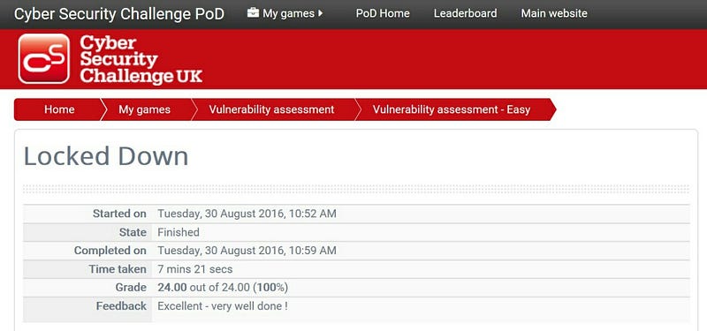Click the 24.00 out of 24.00 grade
This screenshot has height=331, width=707.
tap(223, 288)
